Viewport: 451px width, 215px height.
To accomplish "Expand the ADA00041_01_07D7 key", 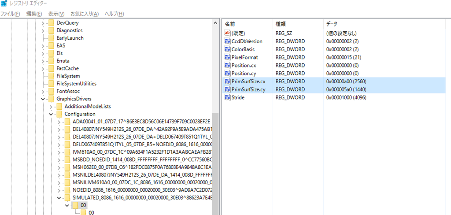I will [59, 122].
